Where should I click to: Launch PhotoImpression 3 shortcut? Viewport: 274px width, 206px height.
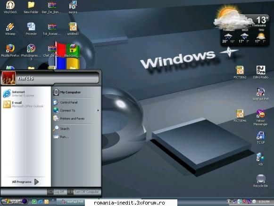(x=31, y=52)
